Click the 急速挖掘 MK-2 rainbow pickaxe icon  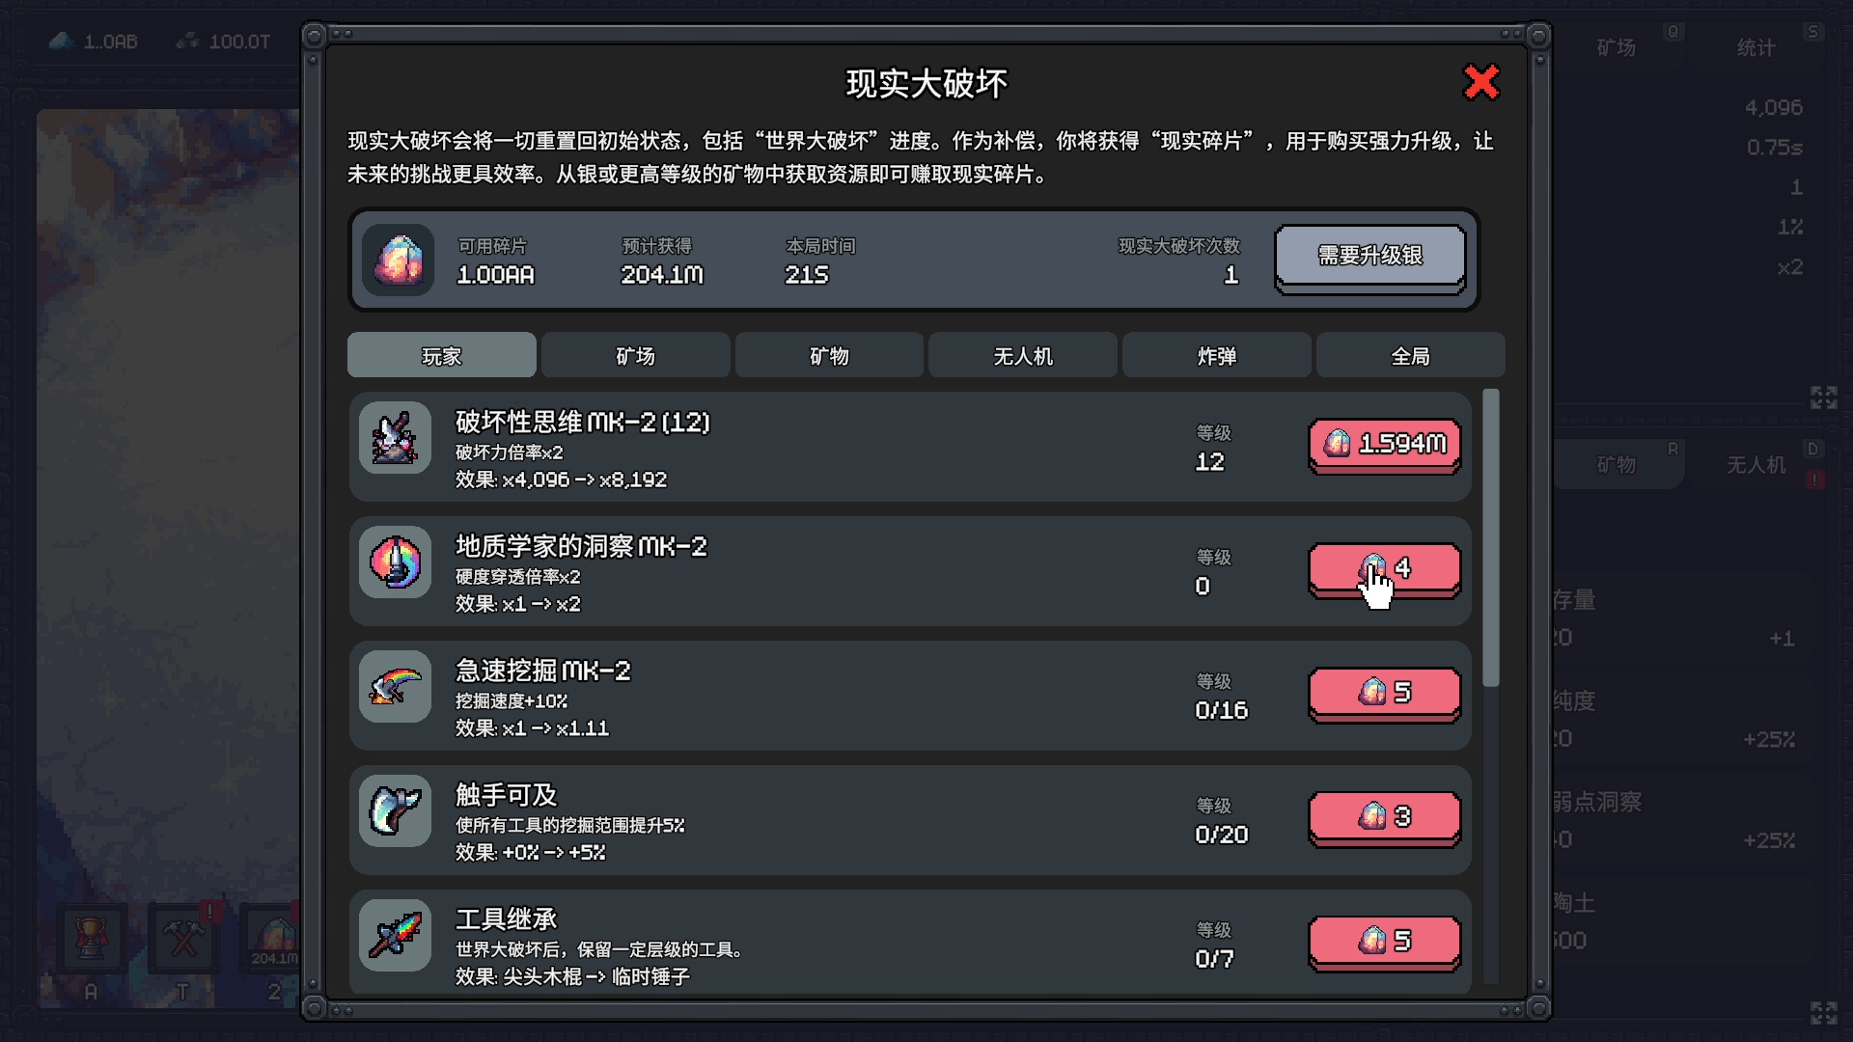[395, 686]
